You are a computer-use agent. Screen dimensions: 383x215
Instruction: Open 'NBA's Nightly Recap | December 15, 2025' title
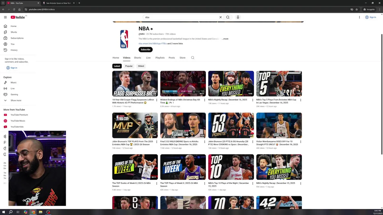[276, 183]
